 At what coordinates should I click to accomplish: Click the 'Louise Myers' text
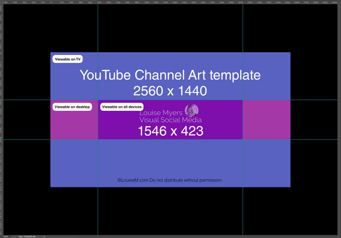point(161,113)
